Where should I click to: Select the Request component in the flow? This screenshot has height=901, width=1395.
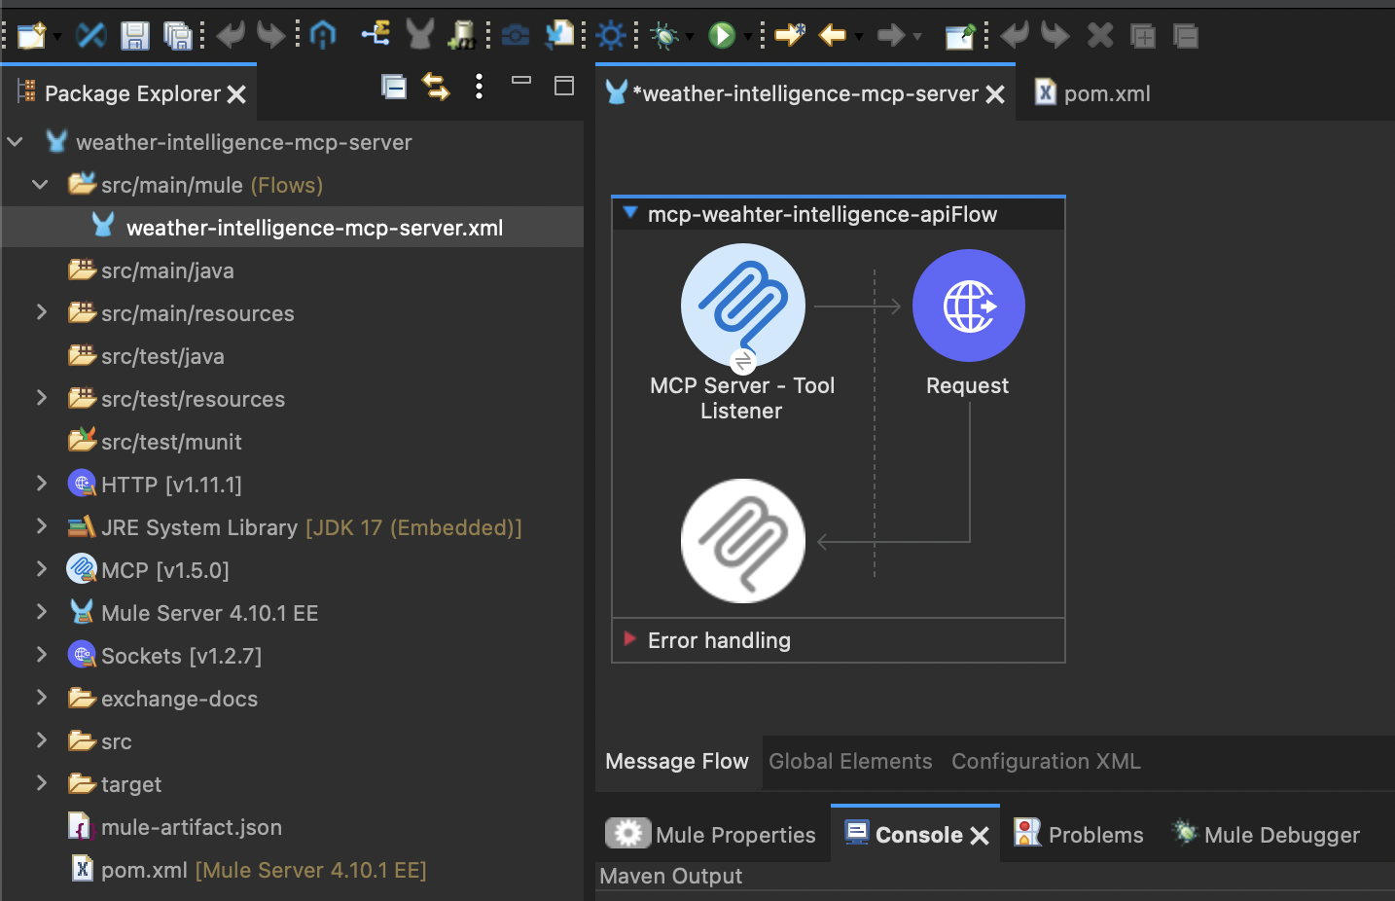pos(969,306)
